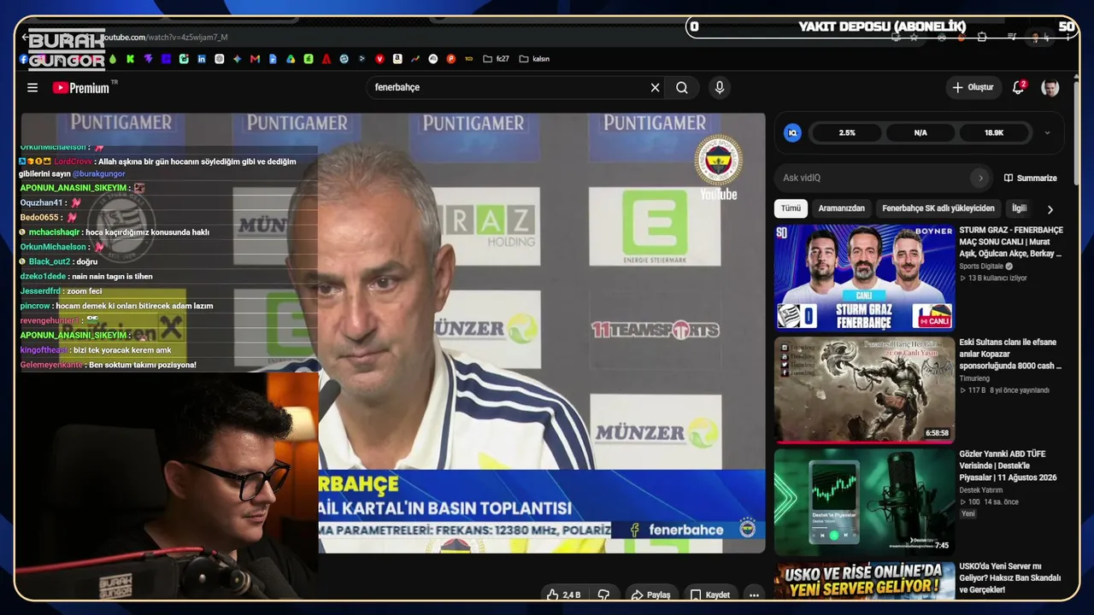
Task: Click the Fenerbahçe YouTube watermark in video
Action: pos(718,167)
